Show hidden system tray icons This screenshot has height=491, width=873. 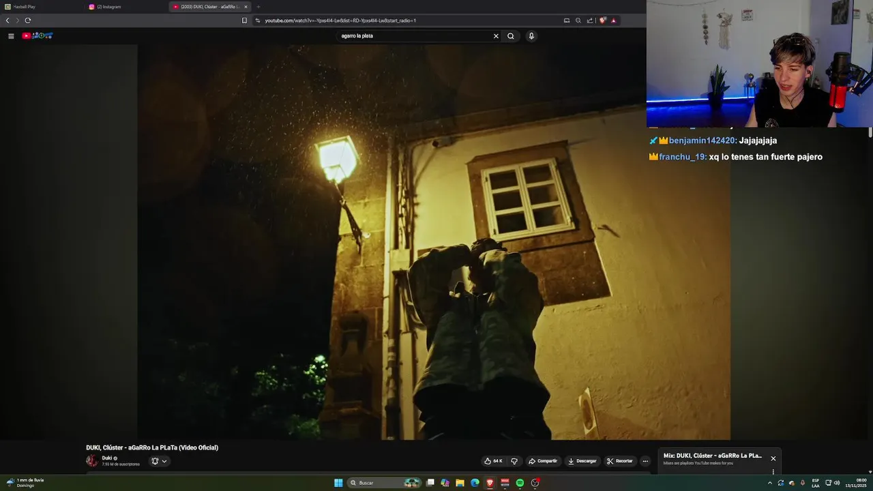click(x=770, y=483)
